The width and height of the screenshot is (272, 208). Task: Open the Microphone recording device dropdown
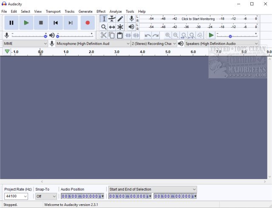(93, 43)
